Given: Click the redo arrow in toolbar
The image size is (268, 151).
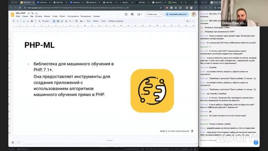Looking at the screenshot, I should point(28,21).
